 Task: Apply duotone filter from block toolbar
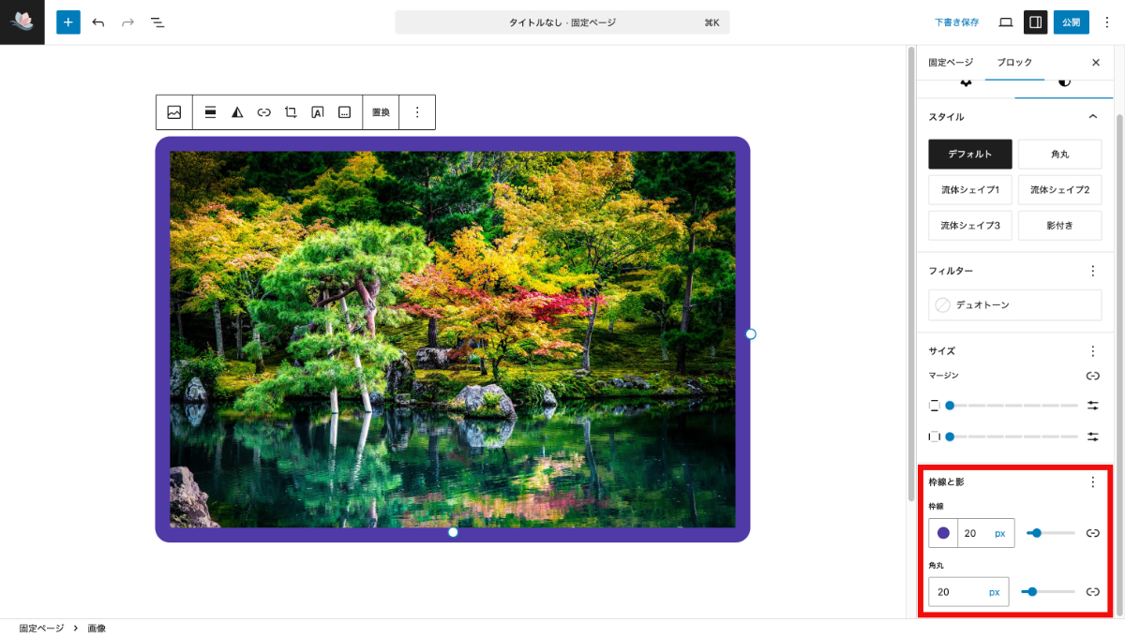237,112
